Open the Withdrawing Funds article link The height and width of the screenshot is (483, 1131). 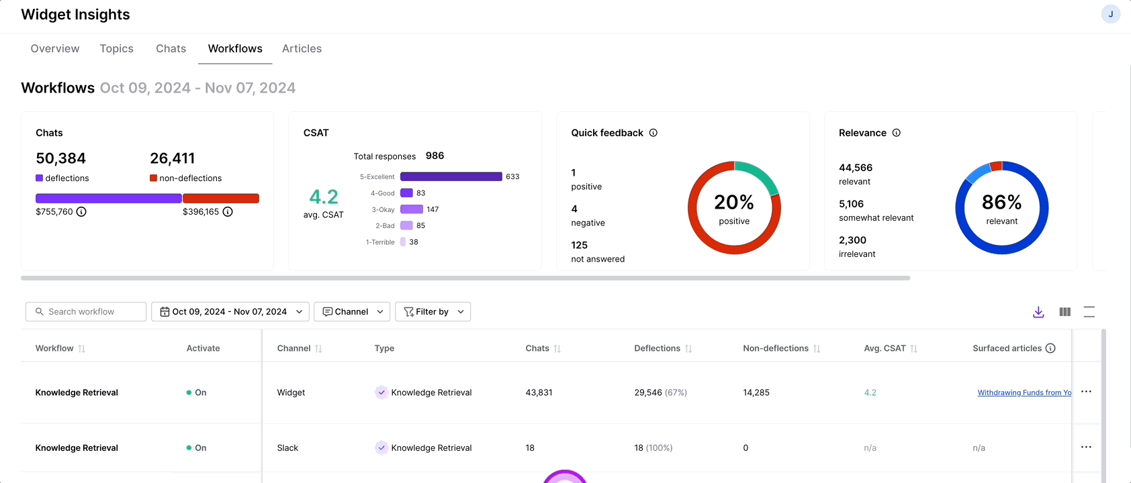[1024, 392]
